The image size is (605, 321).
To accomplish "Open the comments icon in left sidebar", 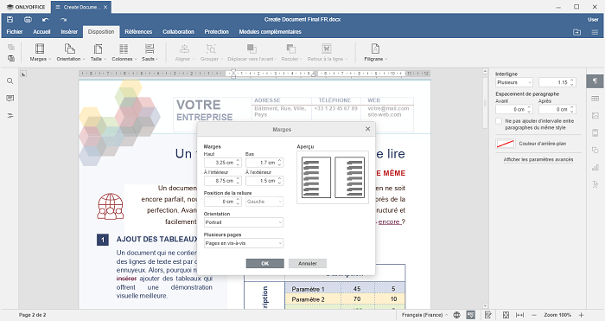I will tap(10, 99).
